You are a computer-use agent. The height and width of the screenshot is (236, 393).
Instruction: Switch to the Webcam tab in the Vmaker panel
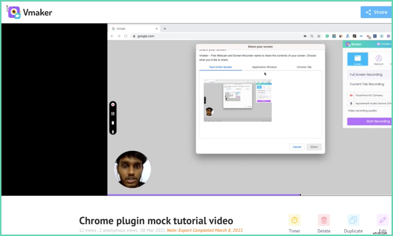point(378,59)
